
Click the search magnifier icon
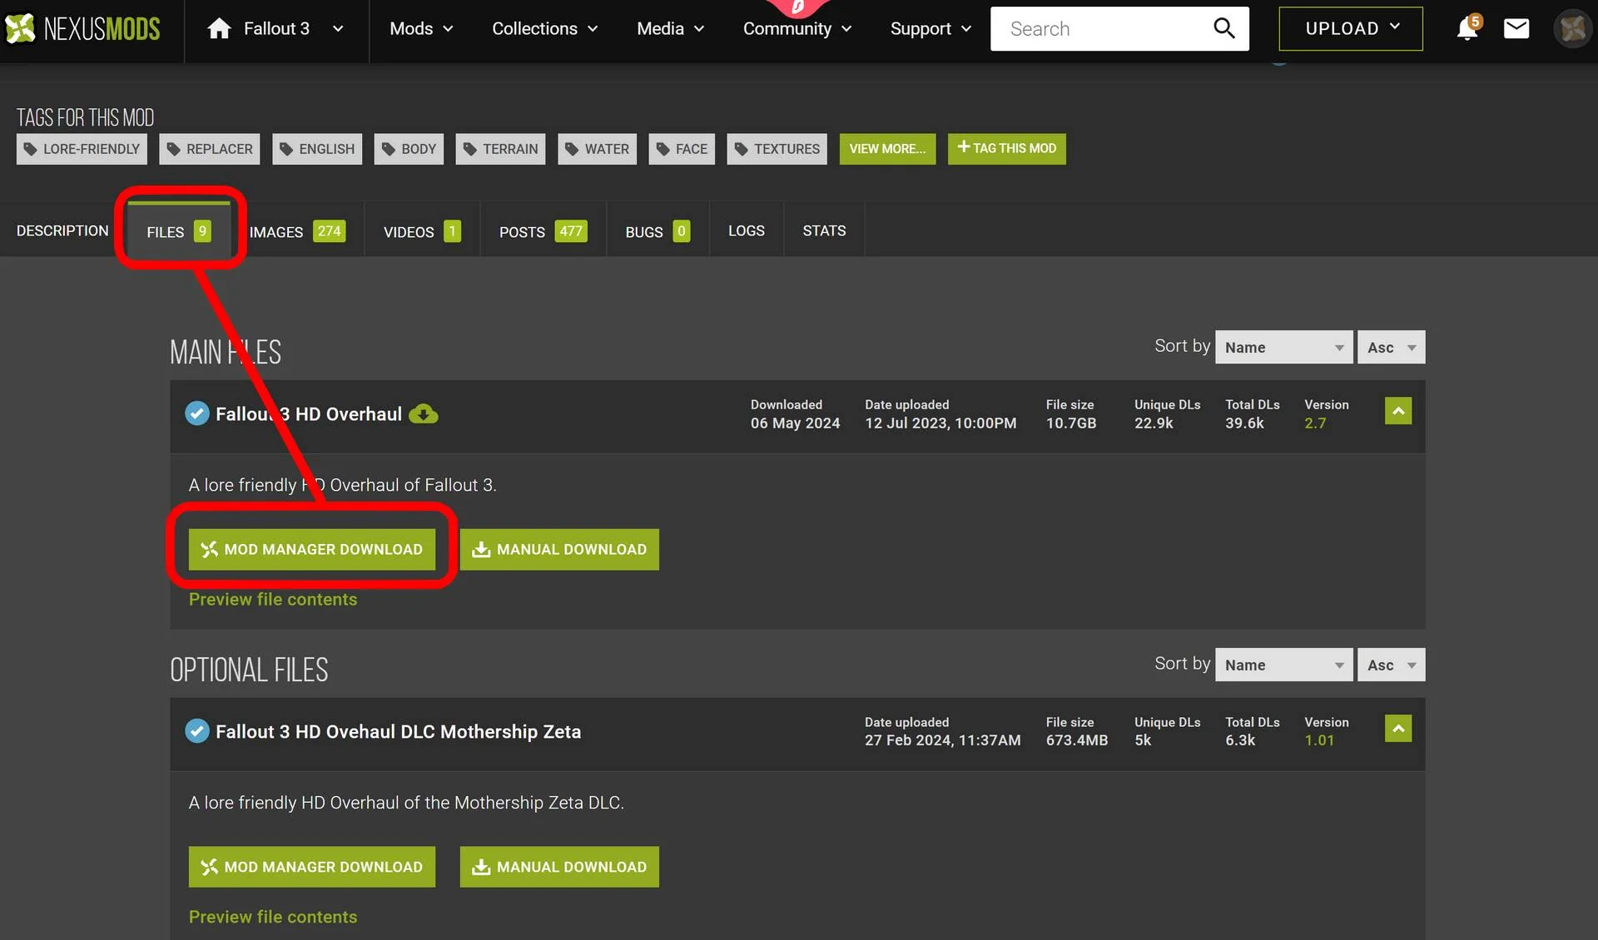tap(1223, 28)
